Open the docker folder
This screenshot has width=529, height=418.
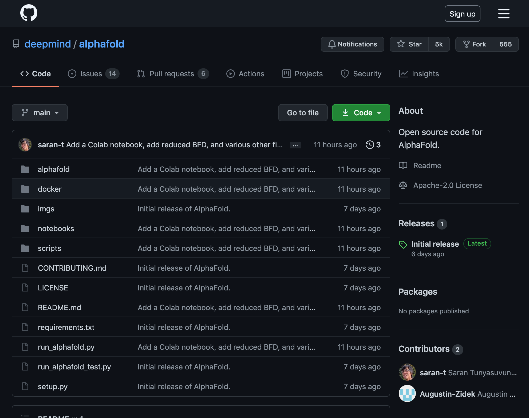point(50,189)
